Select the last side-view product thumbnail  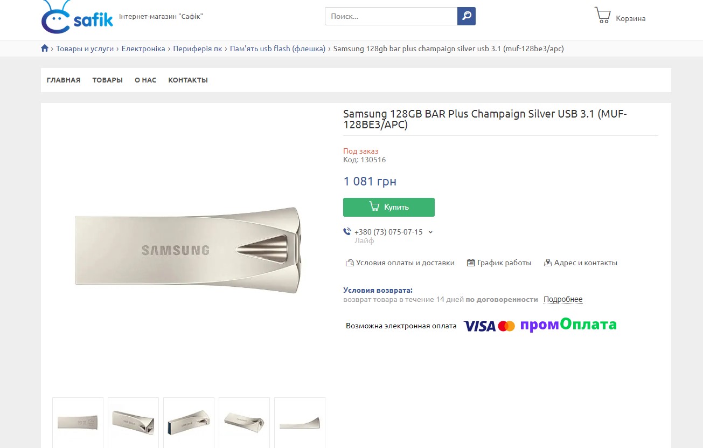[300, 422]
